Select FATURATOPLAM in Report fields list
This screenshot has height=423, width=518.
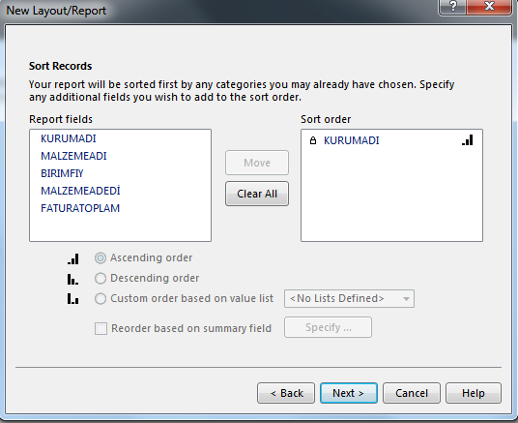(x=80, y=208)
